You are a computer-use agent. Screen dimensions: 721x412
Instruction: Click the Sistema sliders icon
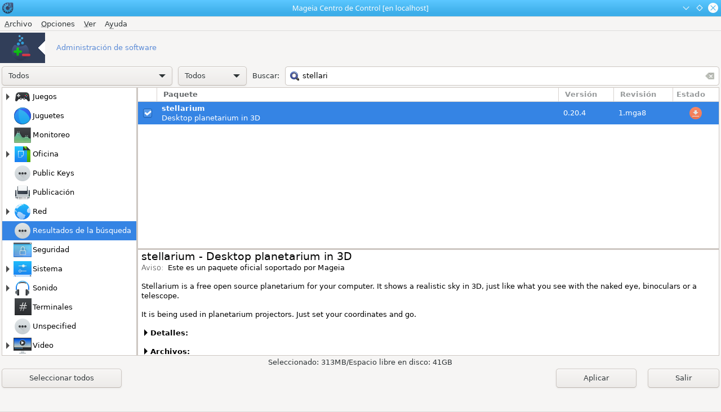[23, 269]
